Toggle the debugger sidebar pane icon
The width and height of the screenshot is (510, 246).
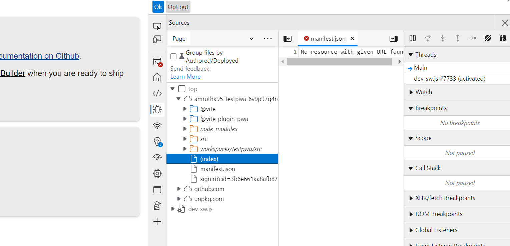pyautogui.click(x=394, y=39)
